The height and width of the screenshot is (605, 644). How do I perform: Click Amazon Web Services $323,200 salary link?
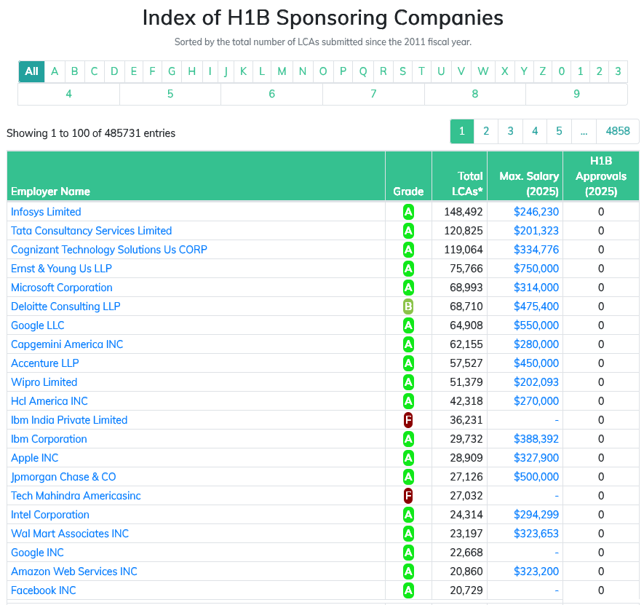[x=536, y=572]
